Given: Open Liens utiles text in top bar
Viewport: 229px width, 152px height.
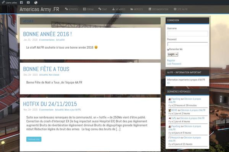Looking at the screenshot, I should 11,3.
